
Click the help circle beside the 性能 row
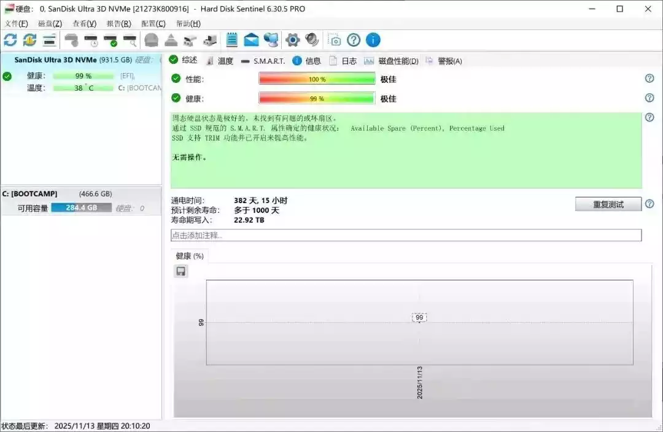point(649,79)
